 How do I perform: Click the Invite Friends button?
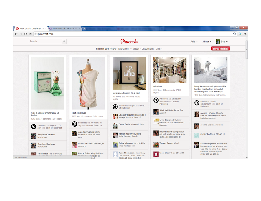[220, 49]
